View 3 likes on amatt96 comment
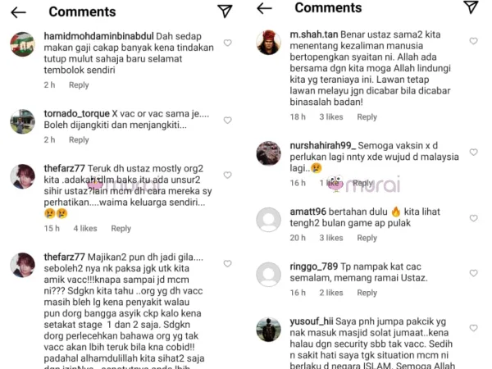492x369 pixels. [x=331, y=238]
